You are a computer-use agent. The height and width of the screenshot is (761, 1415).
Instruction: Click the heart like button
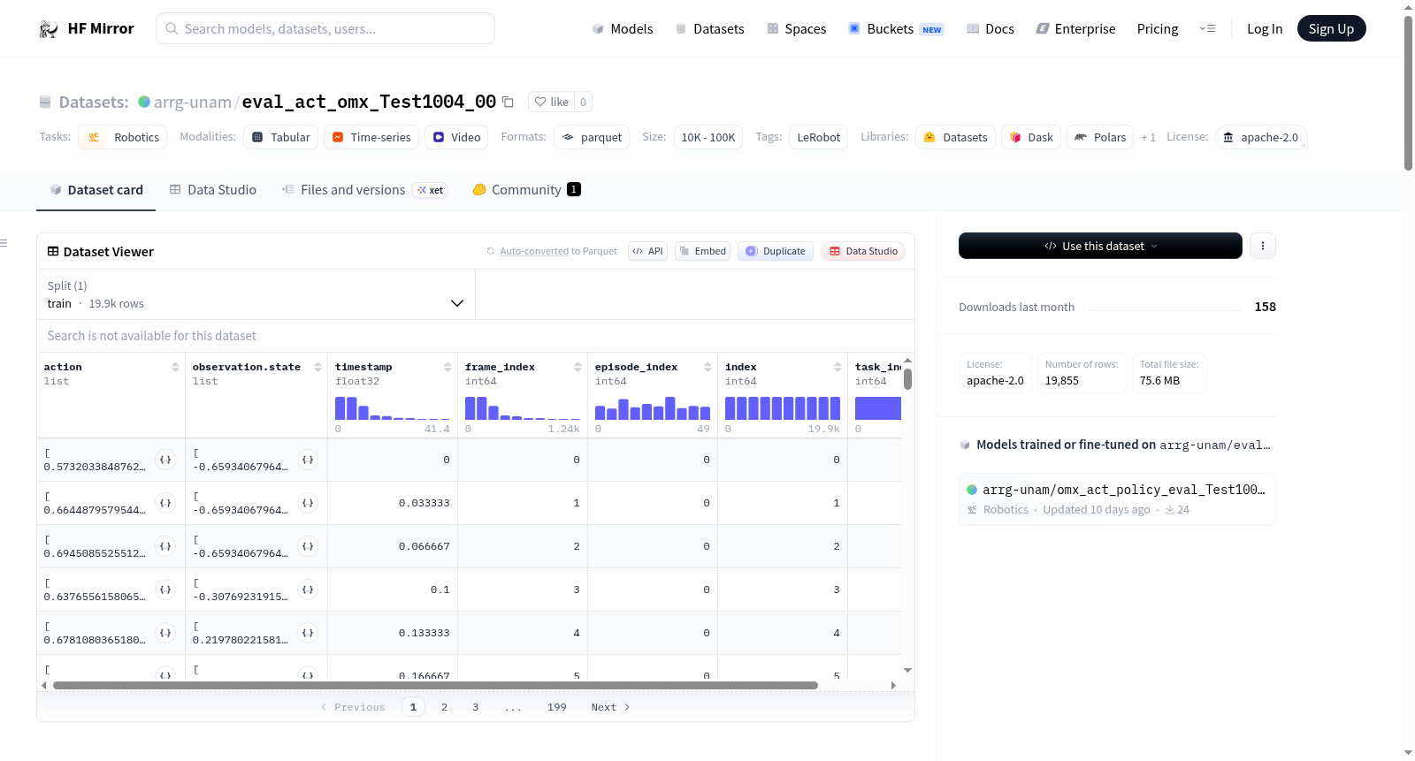(551, 102)
